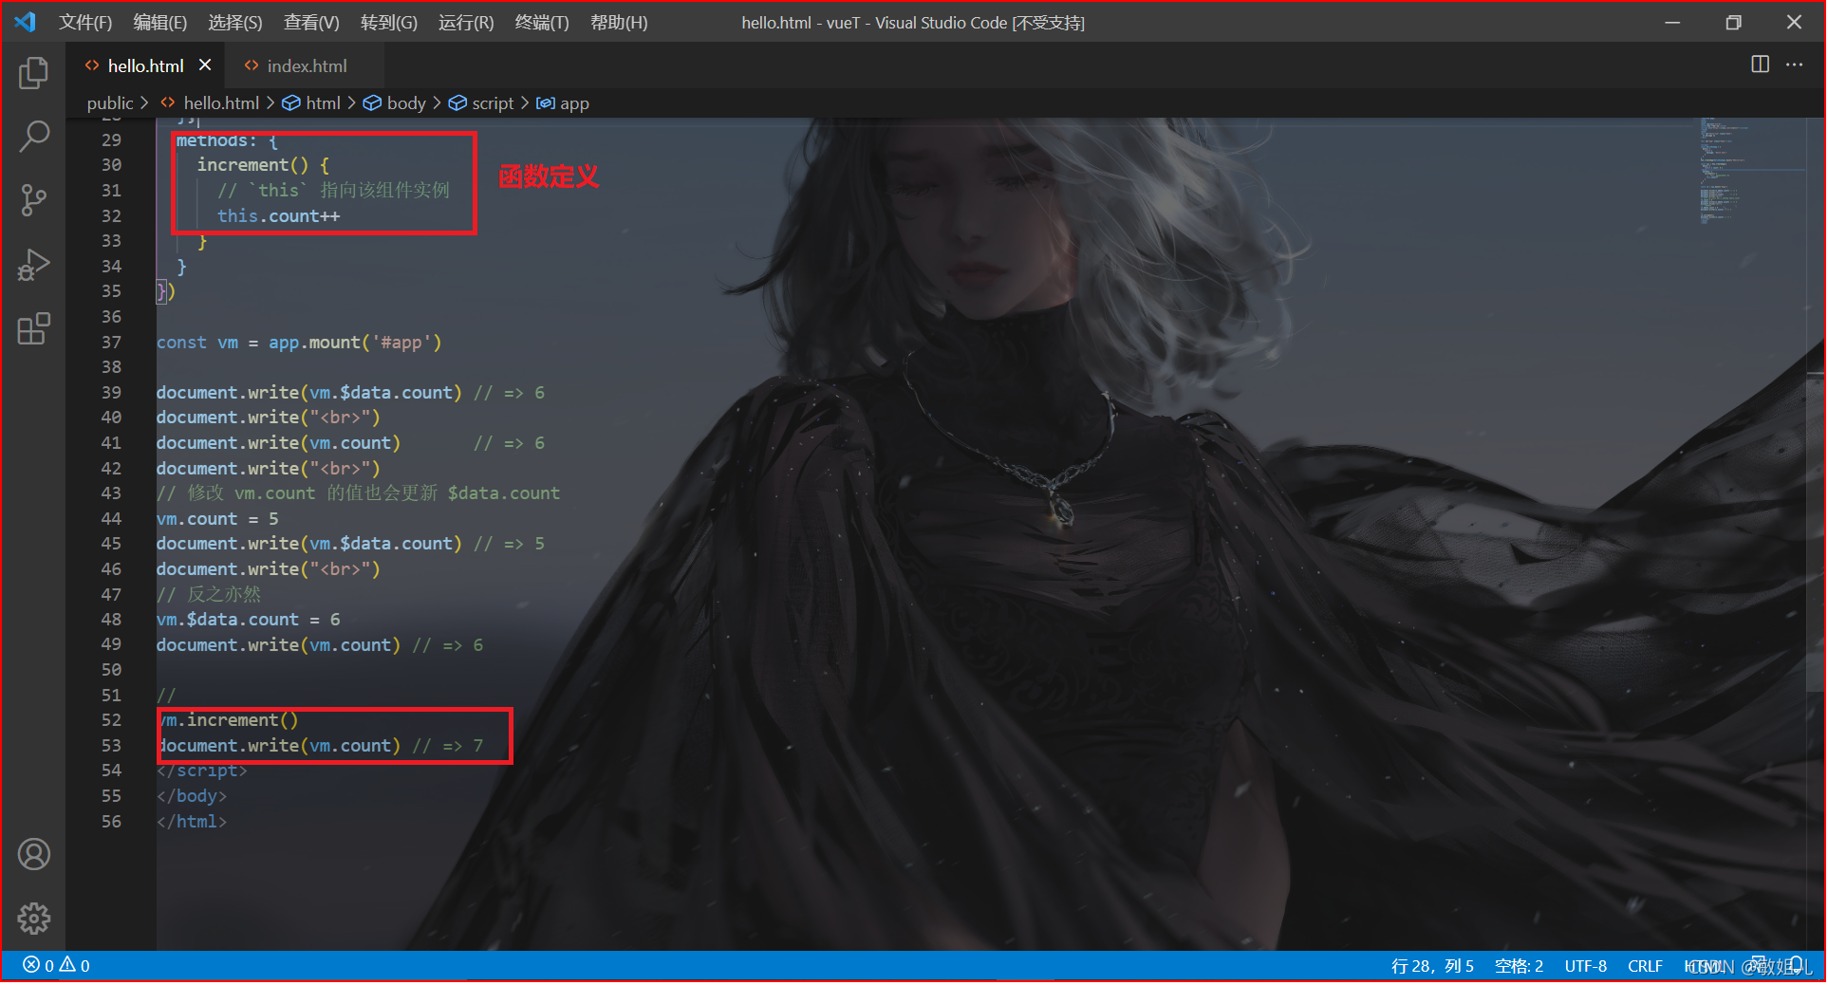Place cursor on vm.count = 5 line
Screen dimensions: 1828x985
(217, 518)
